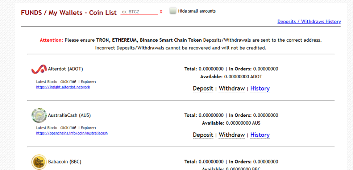Open openchains.info australiacash explorer link

click(x=72, y=133)
